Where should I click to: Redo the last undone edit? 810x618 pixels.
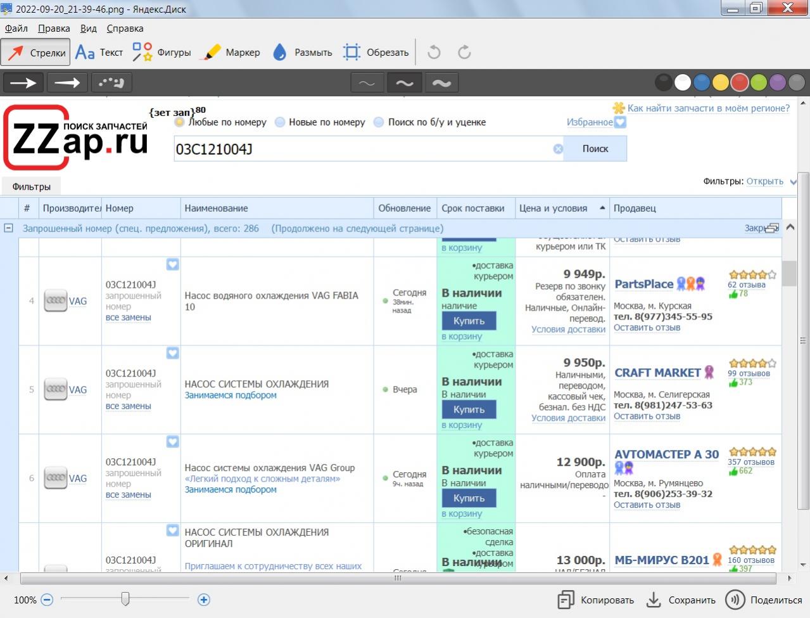click(464, 53)
